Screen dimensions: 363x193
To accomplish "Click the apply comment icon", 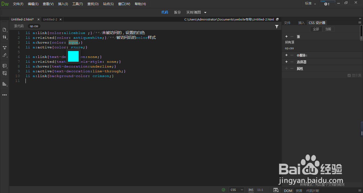I will [x=4, y=66].
